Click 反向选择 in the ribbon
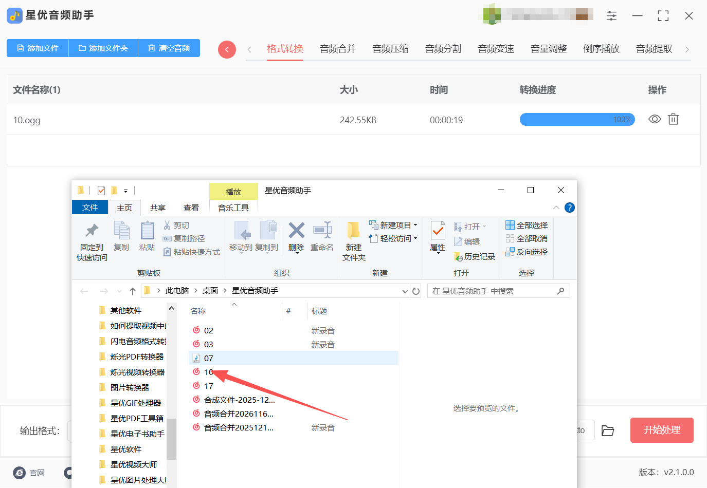Viewport: 707px width, 488px height. pyautogui.click(x=527, y=252)
